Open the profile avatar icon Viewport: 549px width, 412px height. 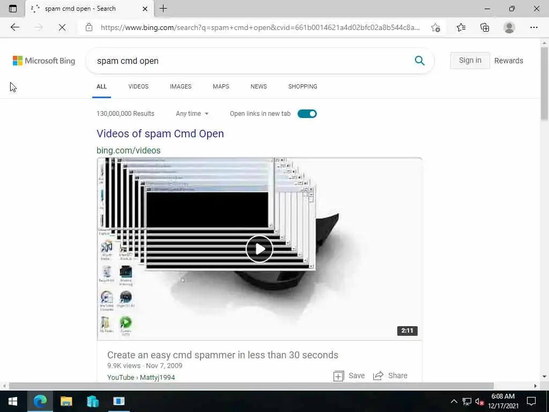[x=509, y=27]
